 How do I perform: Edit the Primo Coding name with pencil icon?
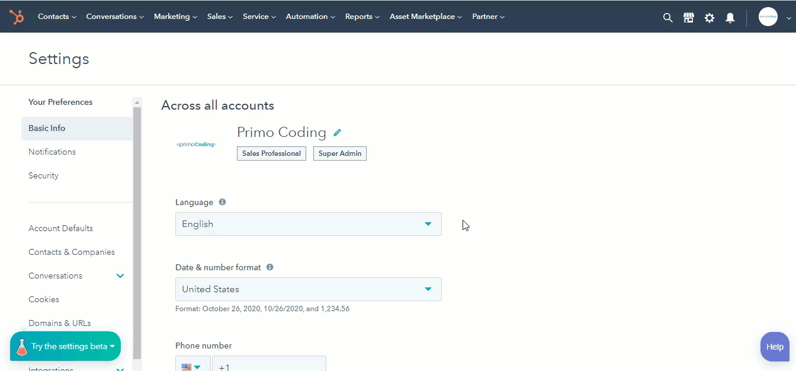pos(337,132)
